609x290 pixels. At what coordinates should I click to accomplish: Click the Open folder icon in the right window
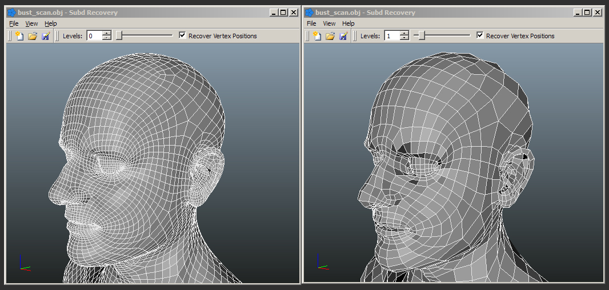(x=331, y=36)
